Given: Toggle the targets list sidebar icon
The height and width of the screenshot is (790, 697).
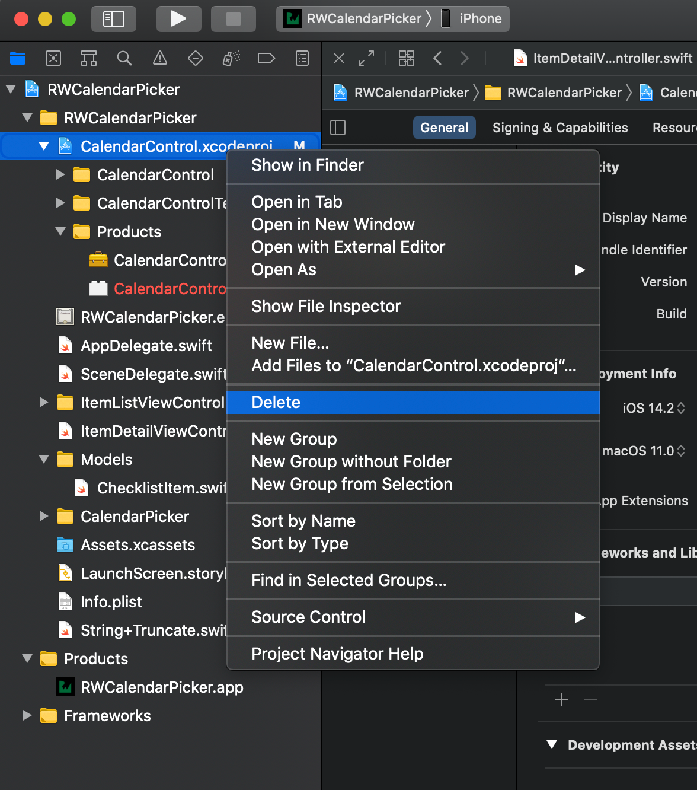Looking at the screenshot, I should click(x=338, y=128).
